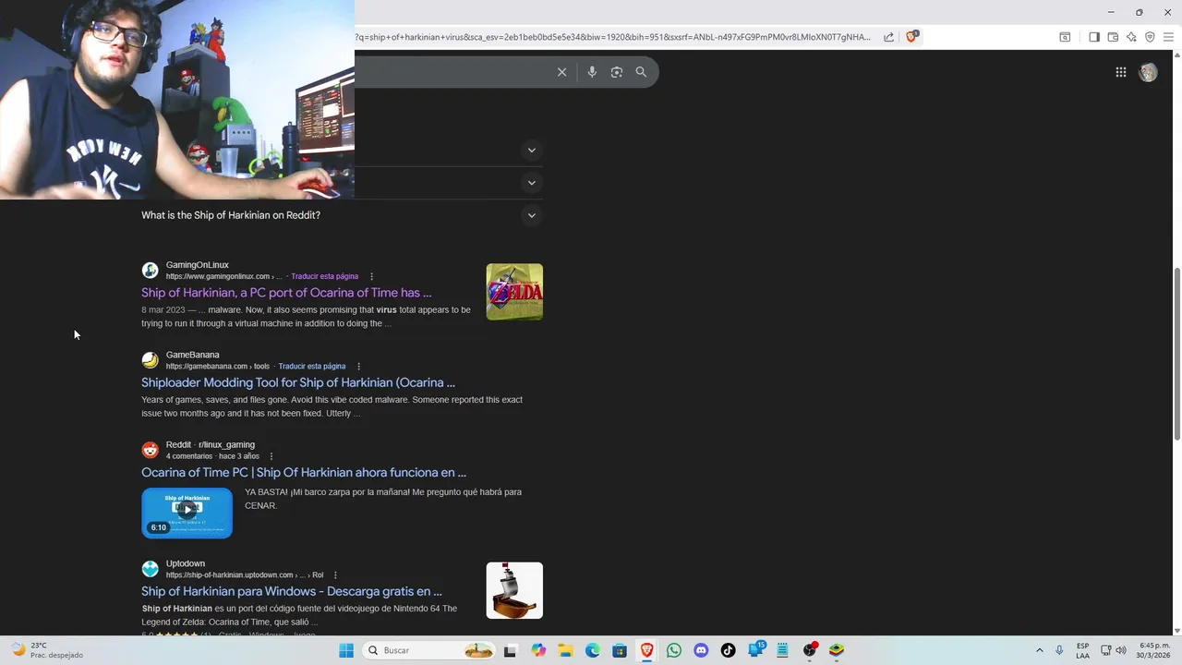This screenshot has width=1182, height=665.
Task: Clear the Google search box with the X
Action: tap(561, 72)
